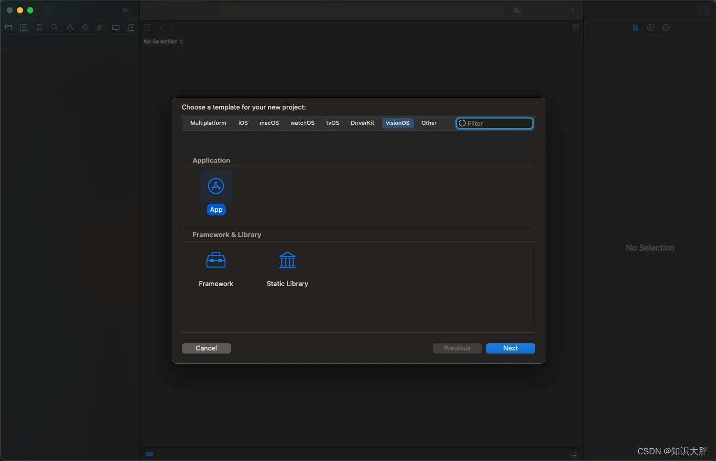Go forward with the editor right chevron
Screen dimensions: 716x461
(x=172, y=28)
